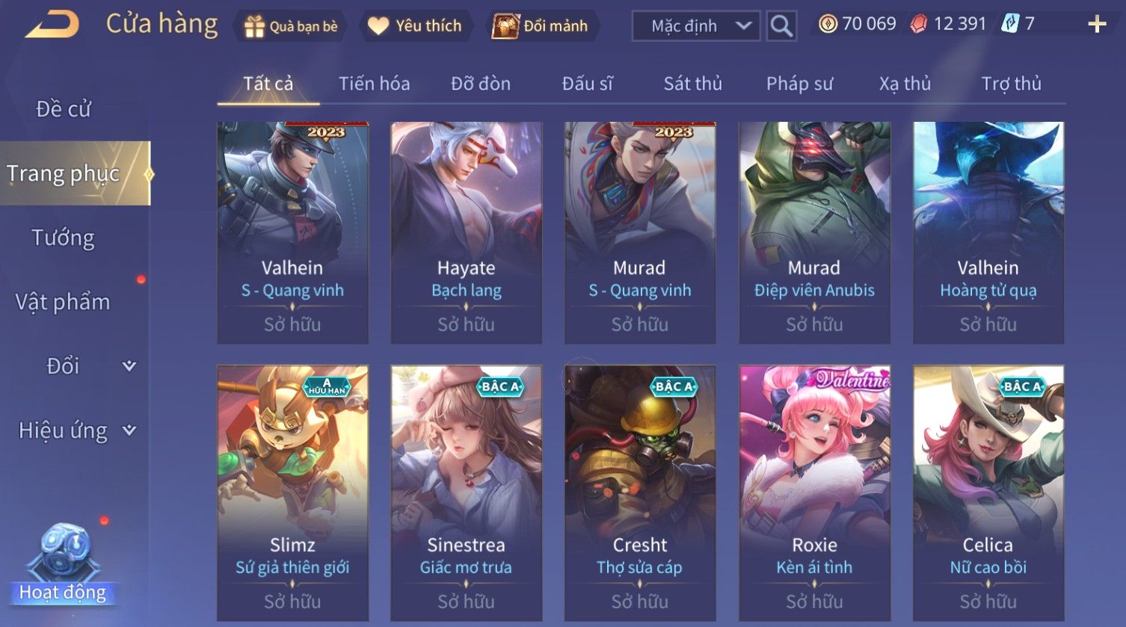Open the Yêu thích heart icon

[x=378, y=26]
